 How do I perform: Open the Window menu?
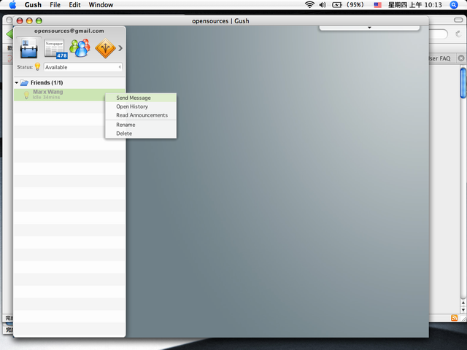(x=101, y=5)
